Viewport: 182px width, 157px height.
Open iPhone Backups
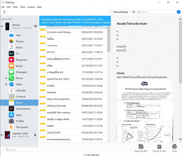[x=119, y=12]
